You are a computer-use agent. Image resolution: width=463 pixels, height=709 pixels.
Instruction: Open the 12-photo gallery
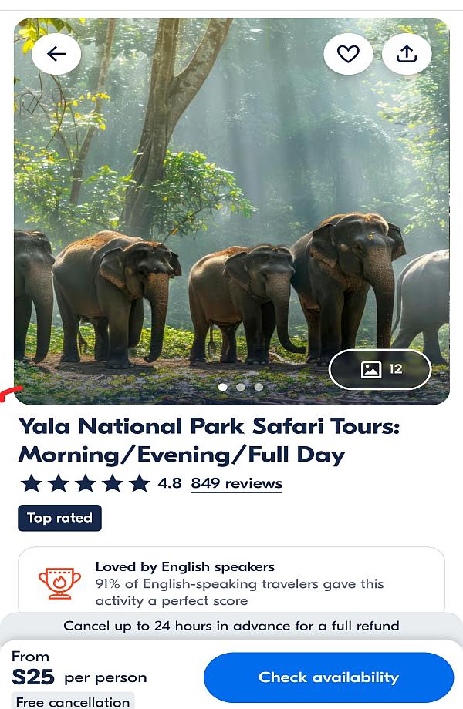click(x=380, y=369)
